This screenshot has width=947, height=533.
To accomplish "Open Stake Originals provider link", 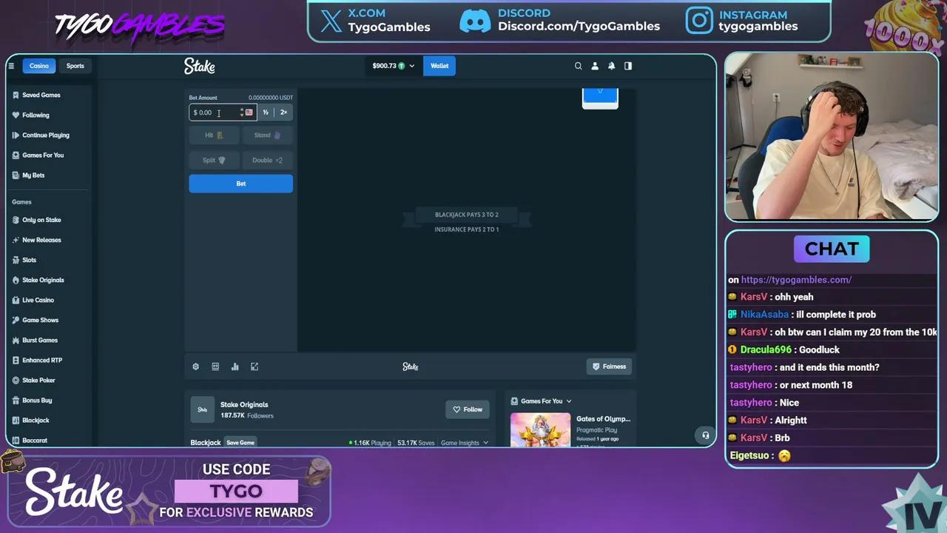I will tap(244, 404).
